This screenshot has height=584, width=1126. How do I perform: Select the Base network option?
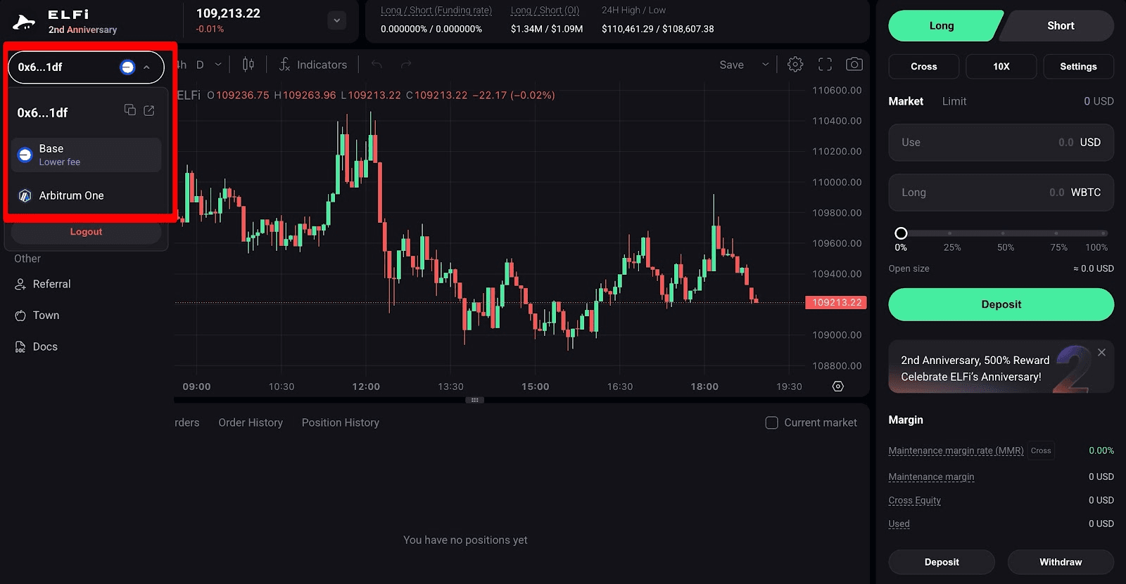pyautogui.click(x=87, y=155)
